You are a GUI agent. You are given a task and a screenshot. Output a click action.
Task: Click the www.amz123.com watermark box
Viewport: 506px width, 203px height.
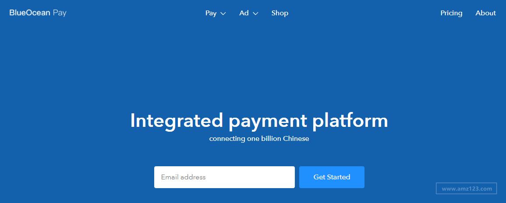[x=466, y=189]
